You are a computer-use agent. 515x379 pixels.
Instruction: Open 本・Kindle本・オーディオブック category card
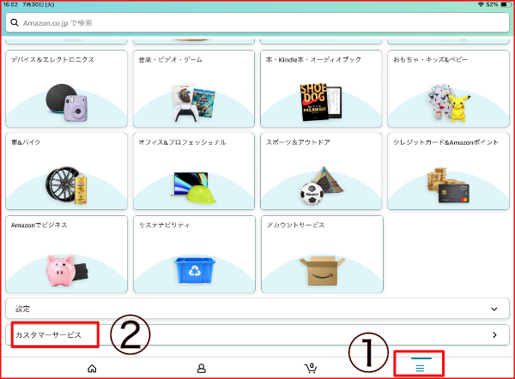[x=321, y=88]
